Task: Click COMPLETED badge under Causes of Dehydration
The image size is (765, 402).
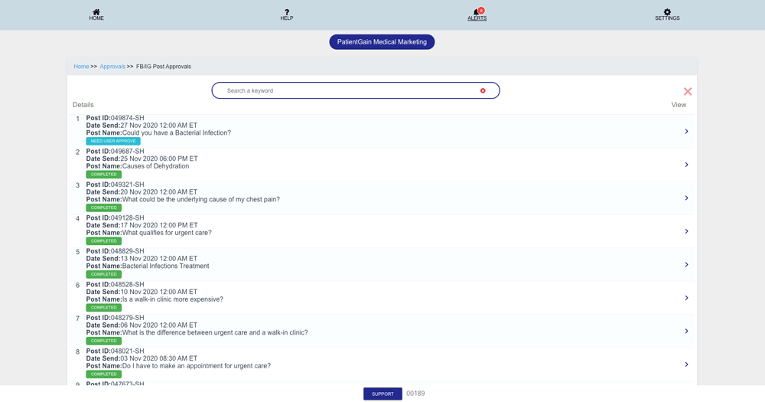Action: point(104,175)
